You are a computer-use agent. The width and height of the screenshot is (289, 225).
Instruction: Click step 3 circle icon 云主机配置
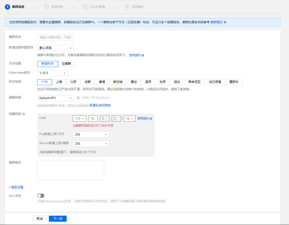85,7
